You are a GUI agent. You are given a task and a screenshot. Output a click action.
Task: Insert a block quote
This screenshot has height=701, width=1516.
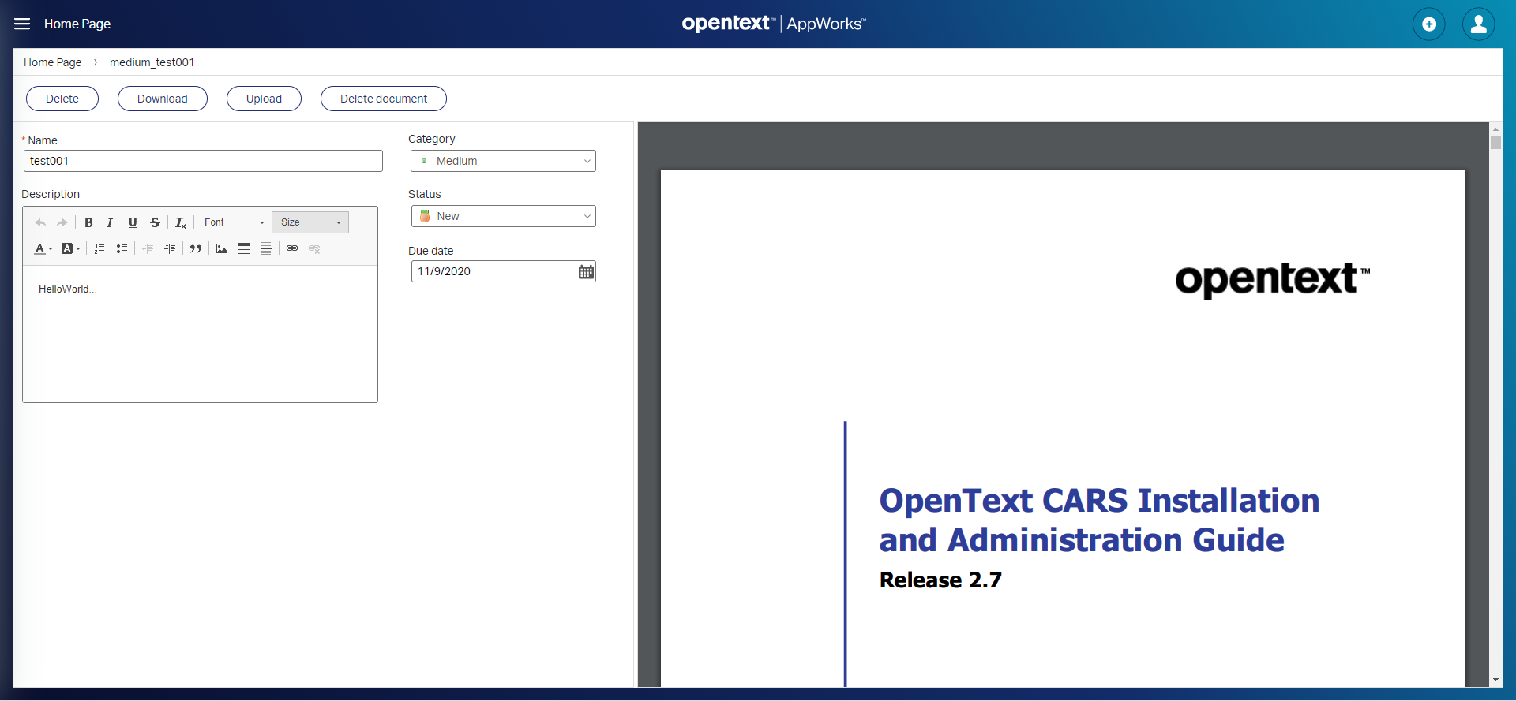(x=196, y=249)
